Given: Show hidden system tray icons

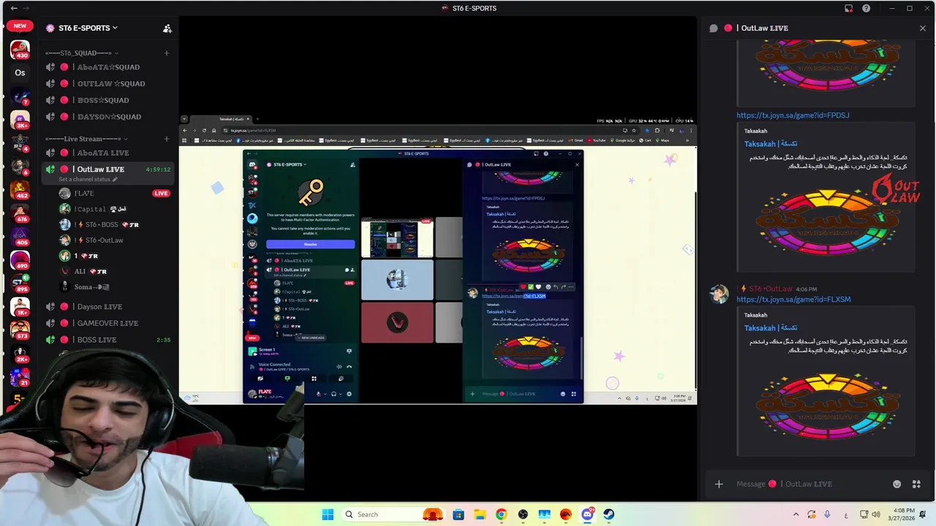Looking at the screenshot, I should (796, 514).
